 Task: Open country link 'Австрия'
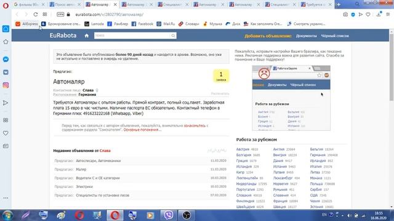[x=243, y=149]
